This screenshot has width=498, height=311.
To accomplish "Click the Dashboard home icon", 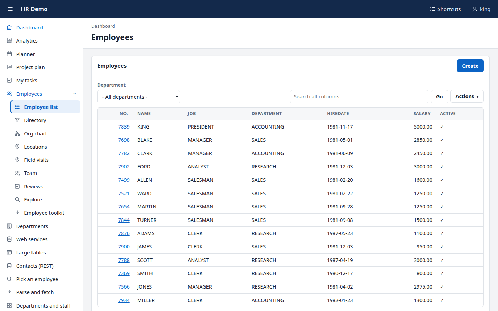I will [x=9, y=27].
